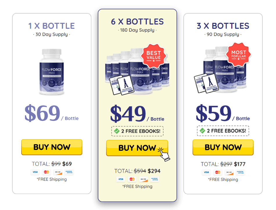Click the single FlowForce Max bottle image
The height and width of the screenshot is (210, 276).
coord(51,72)
